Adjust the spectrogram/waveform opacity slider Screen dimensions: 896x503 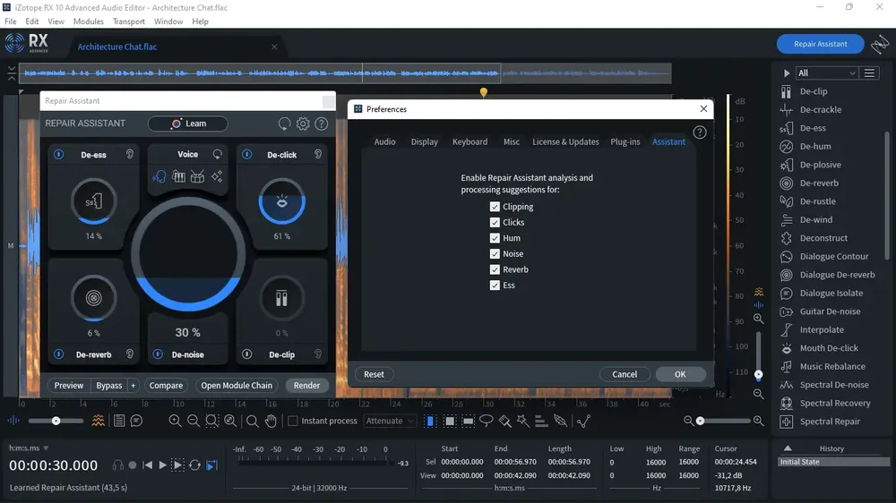tap(56, 421)
